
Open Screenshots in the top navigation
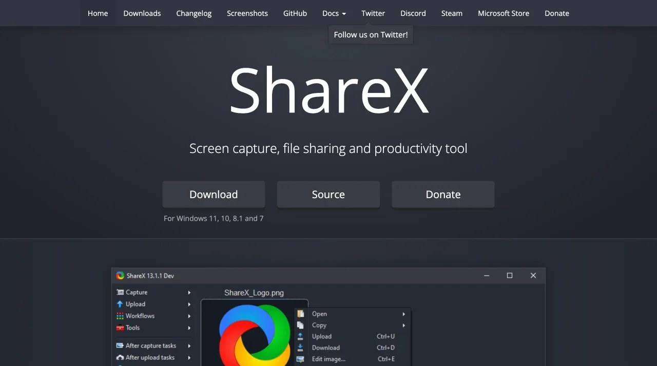click(x=247, y=13)
